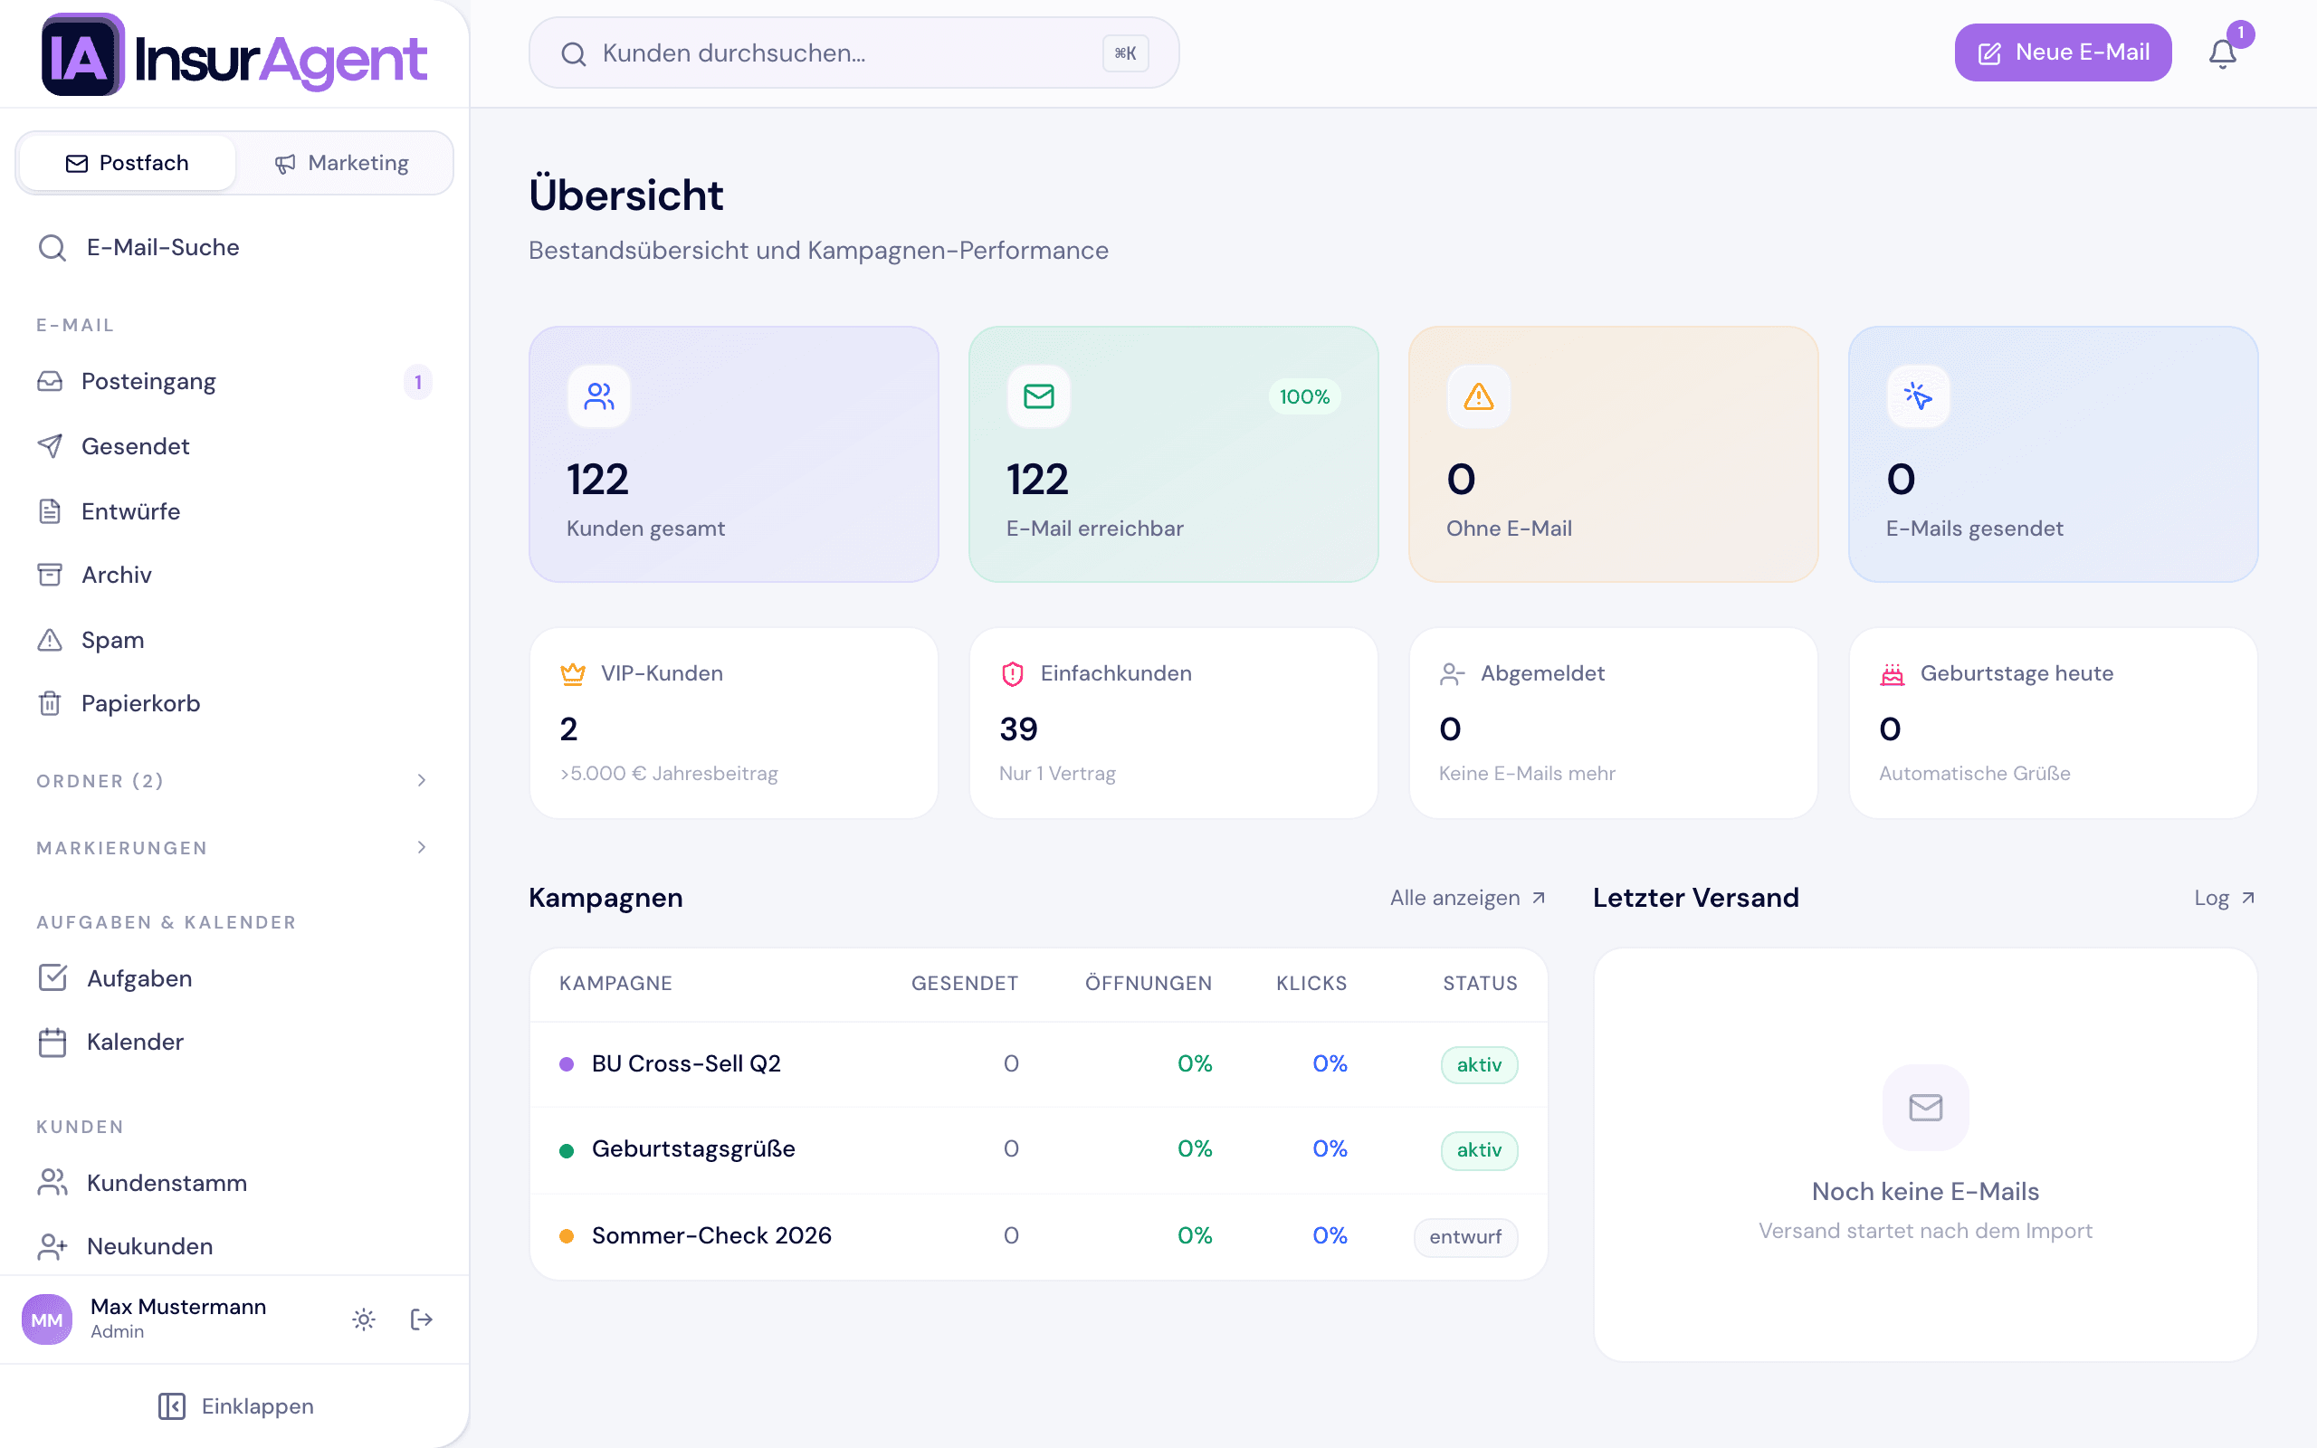This screenshot has width=2317, height=1448.
Task: Click the Max Mustermann user name
Action: pos(178,1307)
